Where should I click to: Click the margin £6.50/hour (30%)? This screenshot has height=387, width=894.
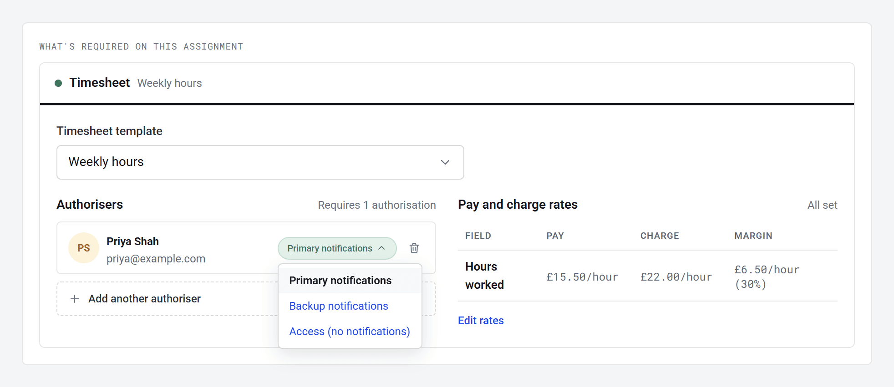click(767, 277)
